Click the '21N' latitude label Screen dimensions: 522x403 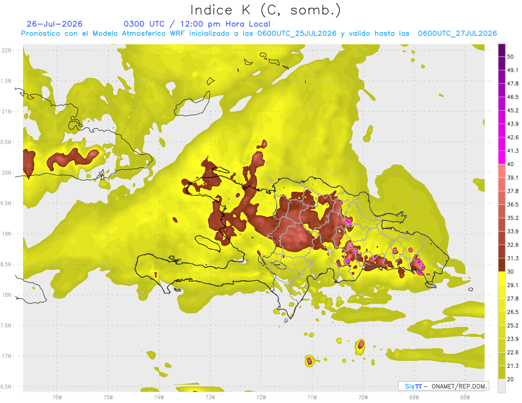pyautogui.click(x=7, y=111)
